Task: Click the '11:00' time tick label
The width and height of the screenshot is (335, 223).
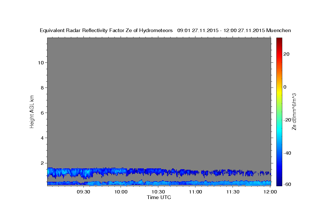Action: (x=195, y=192)
